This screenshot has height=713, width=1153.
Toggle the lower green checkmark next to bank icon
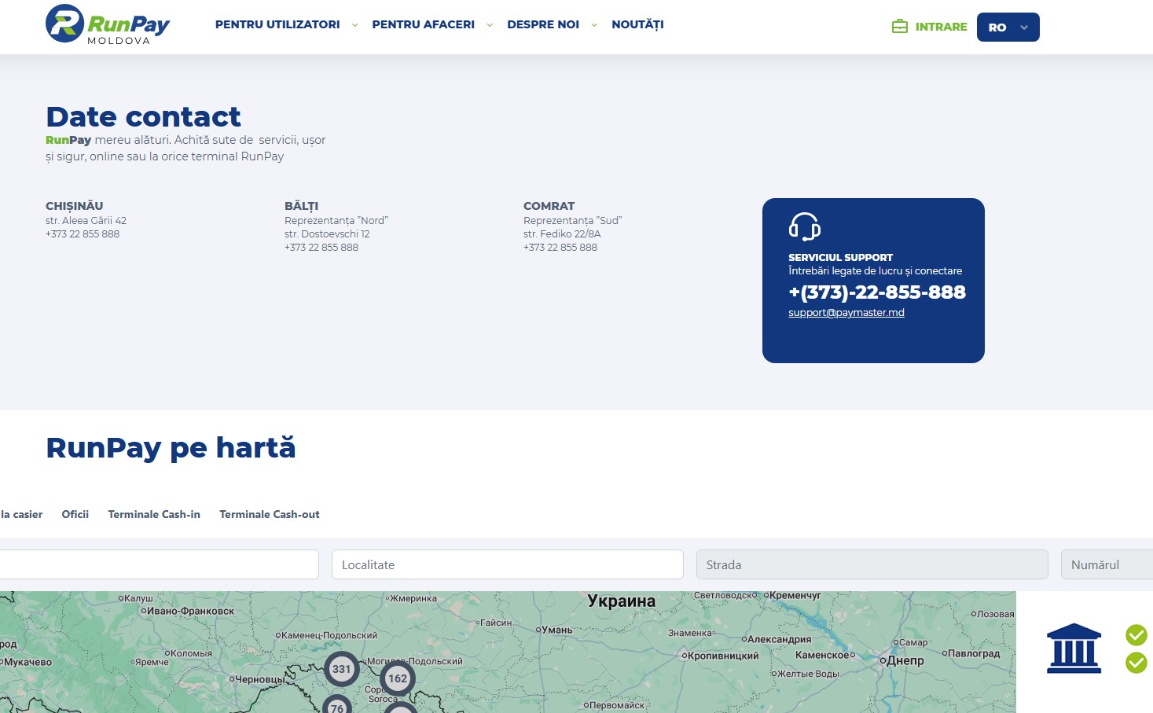1136,663
